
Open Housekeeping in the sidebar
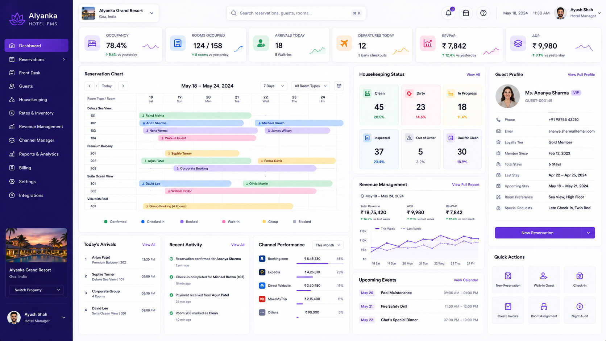37,100
